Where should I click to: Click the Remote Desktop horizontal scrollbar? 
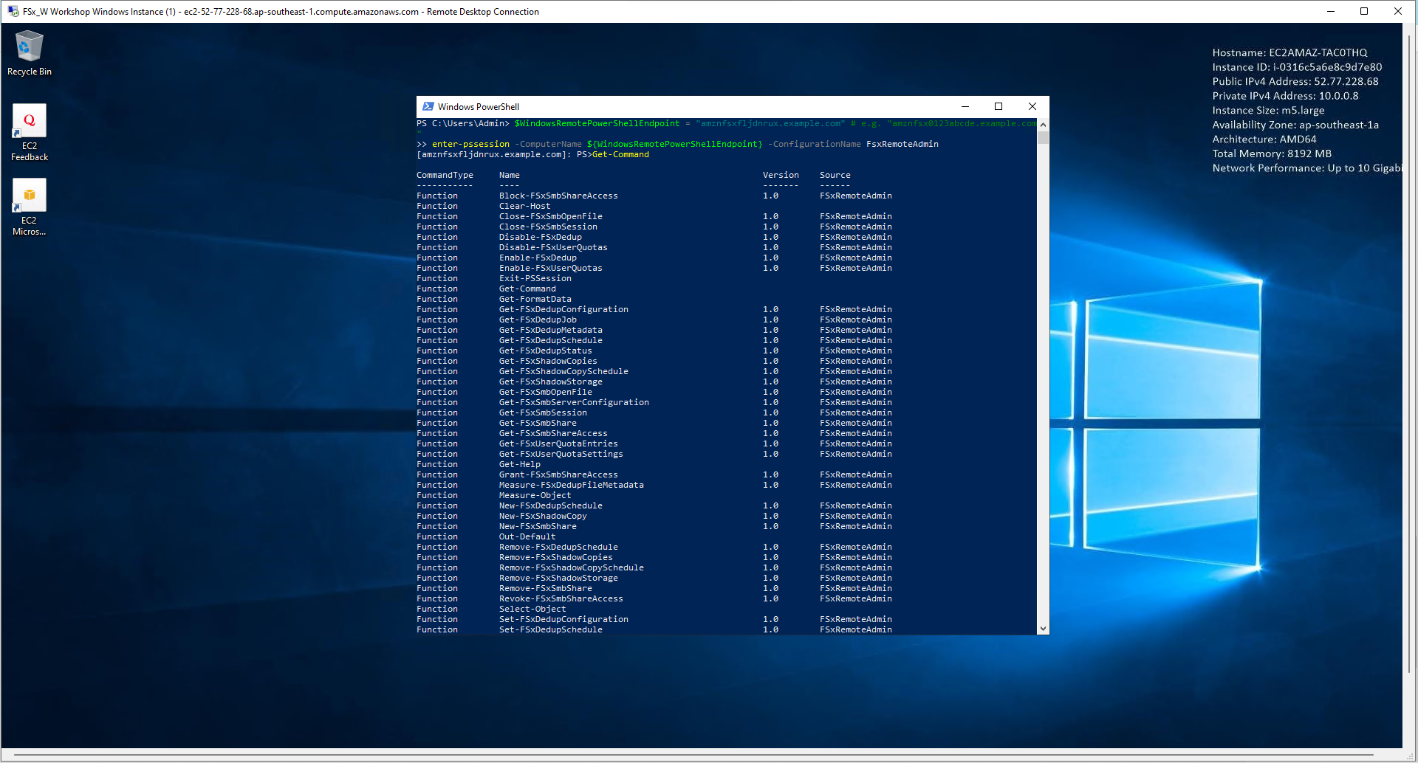(x=694, y=756)
